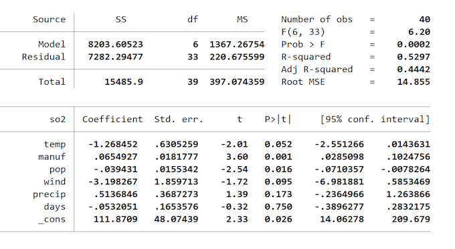
Task: Click the wind variable row label
Action: (x=55, y=182)
